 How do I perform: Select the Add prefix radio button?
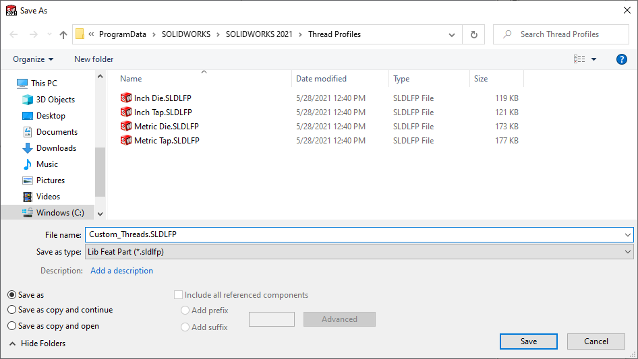(x=185, y=311)
